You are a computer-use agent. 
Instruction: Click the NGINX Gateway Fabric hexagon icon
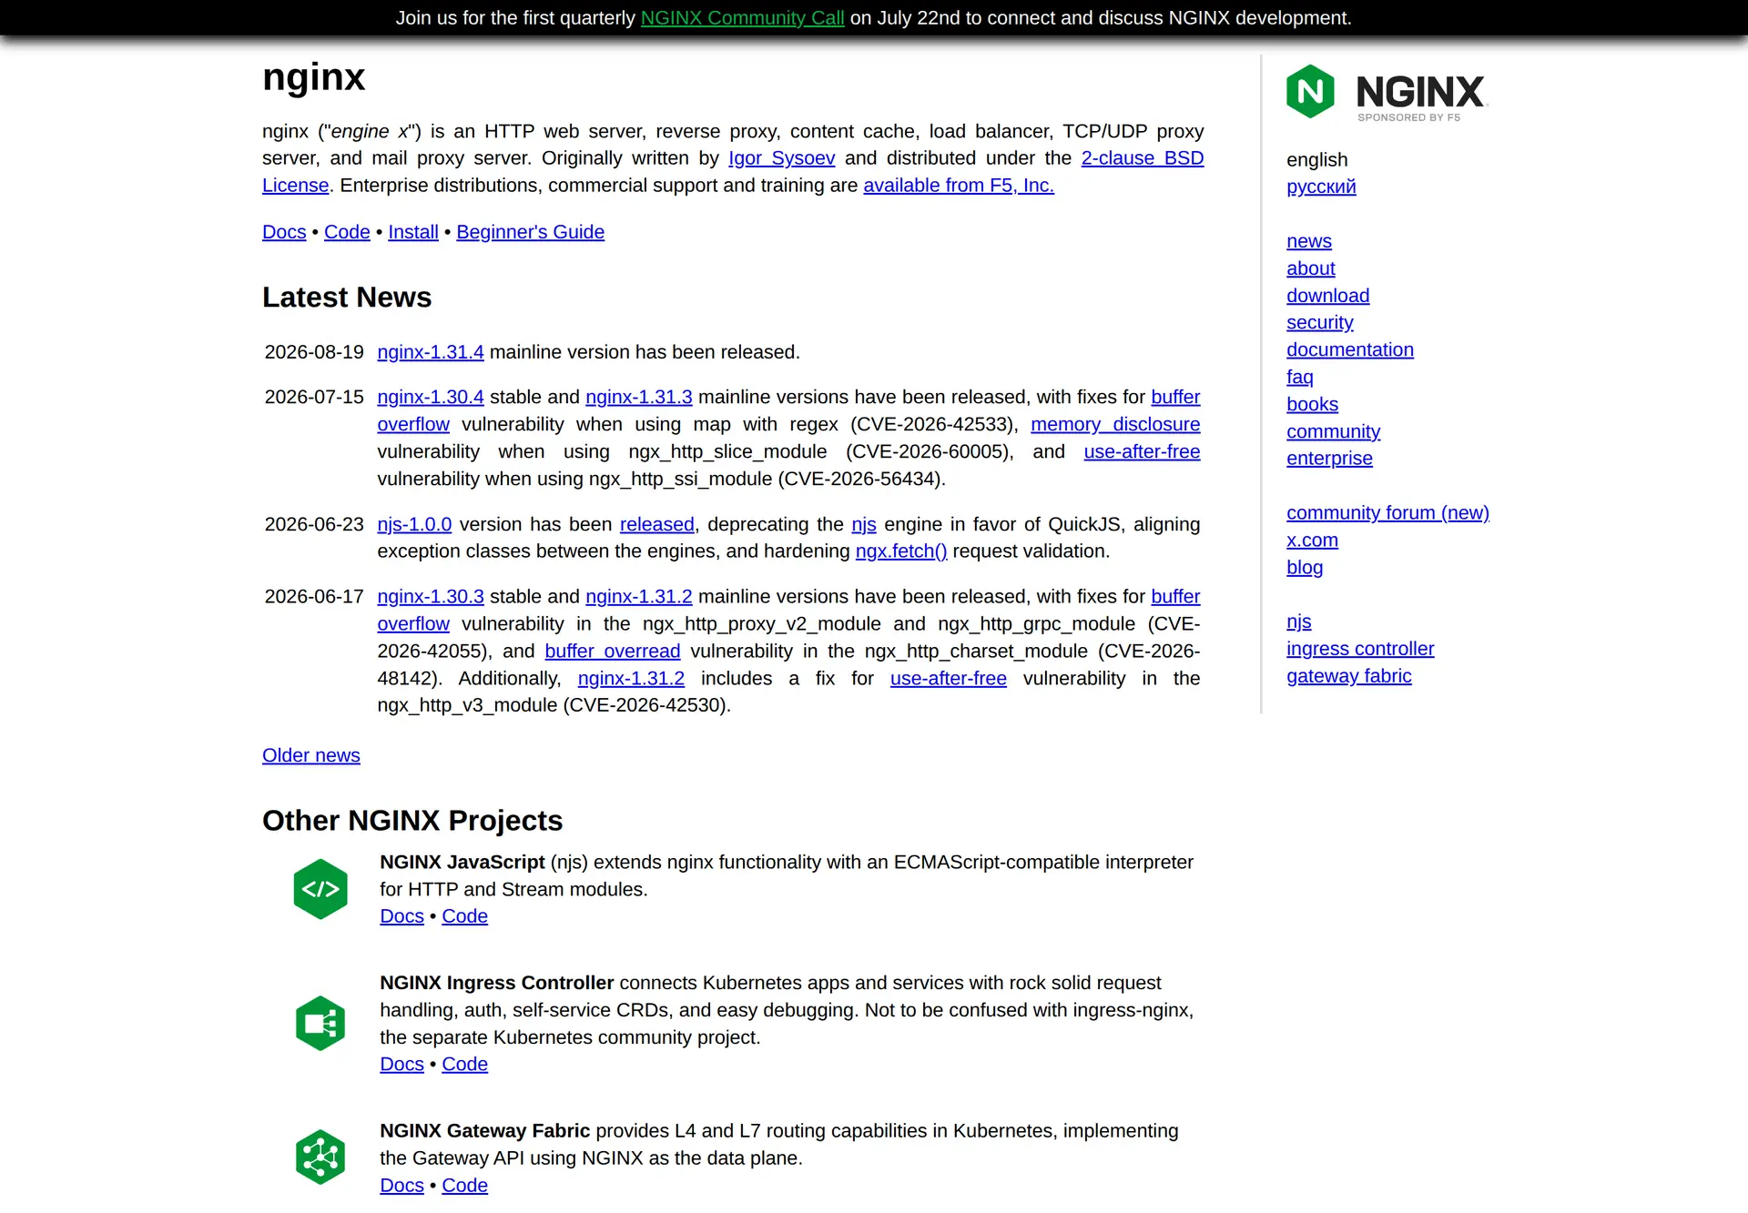click(x=320, y=1157)
